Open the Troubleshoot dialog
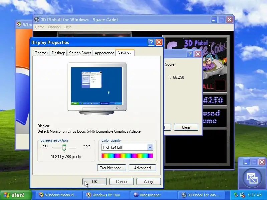This screenshot has width=267, height=200. [111, 168]
